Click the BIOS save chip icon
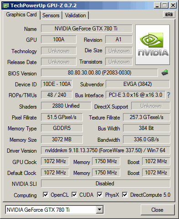 pos(165,73)
